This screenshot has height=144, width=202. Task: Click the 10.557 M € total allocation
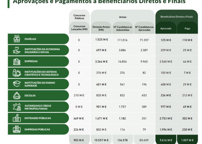pyautogui.click(x=101, y=140)
